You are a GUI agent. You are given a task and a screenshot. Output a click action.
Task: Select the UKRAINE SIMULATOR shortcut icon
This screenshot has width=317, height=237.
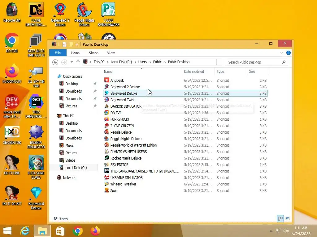106,177
